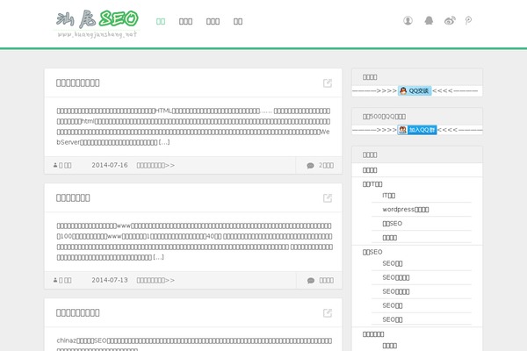This screenshot has height=351, width=527.
Task: Click the date 2014-07-16
Action: pyautogui.click(x=110, y=165)
